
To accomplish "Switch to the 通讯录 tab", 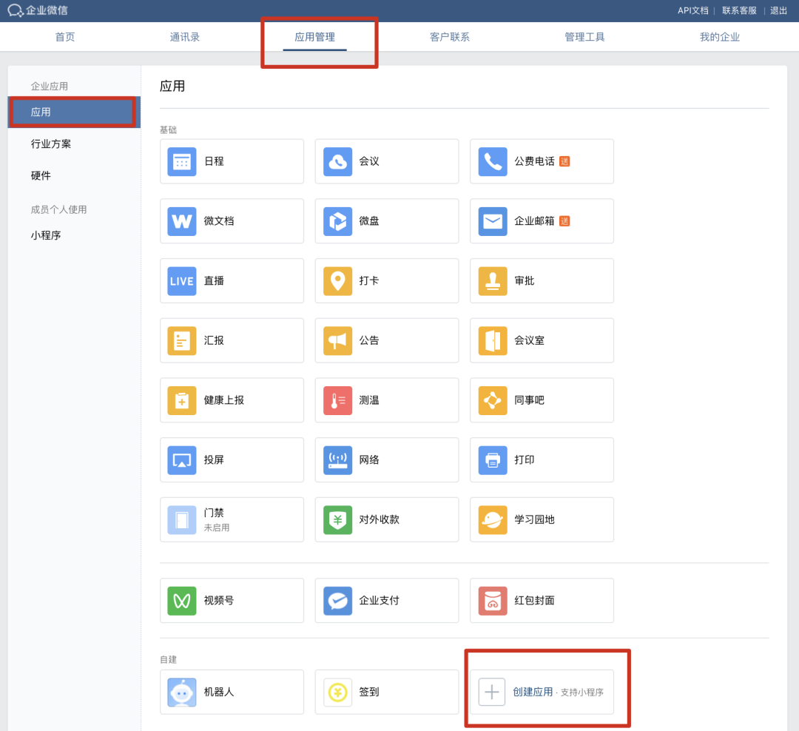I will pyautogui.click(x=185, y=37).
